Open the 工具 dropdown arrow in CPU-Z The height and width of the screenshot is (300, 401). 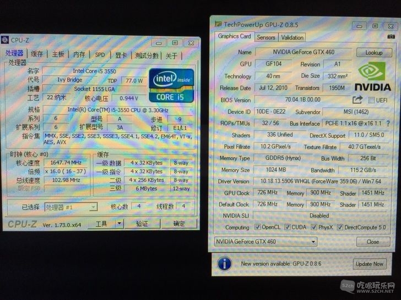pyautogui.click(x=119, y=224)
